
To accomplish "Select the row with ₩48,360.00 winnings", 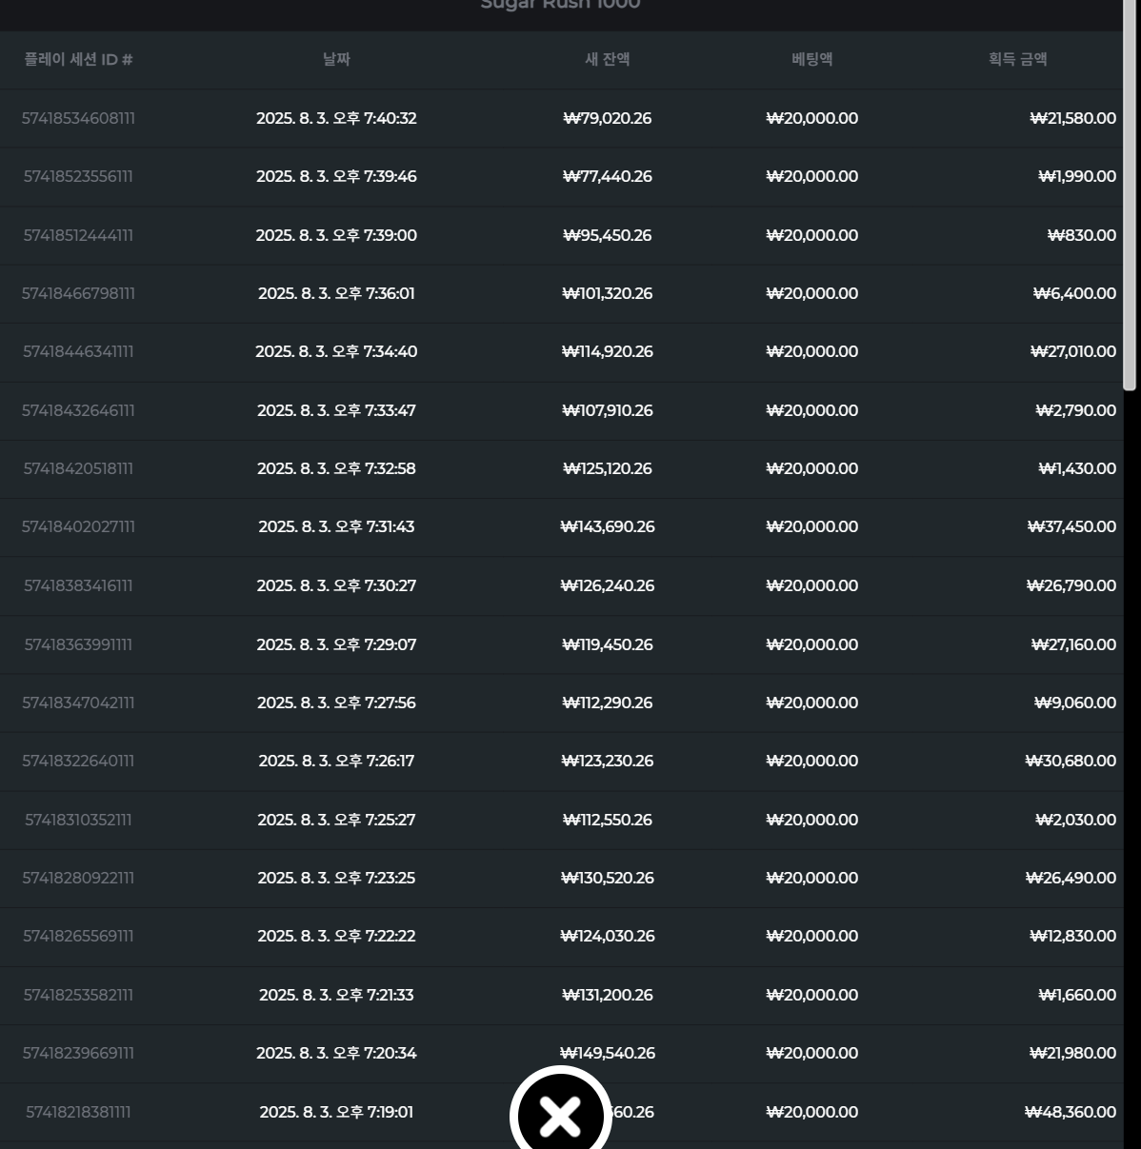I will [1070, 1112].
